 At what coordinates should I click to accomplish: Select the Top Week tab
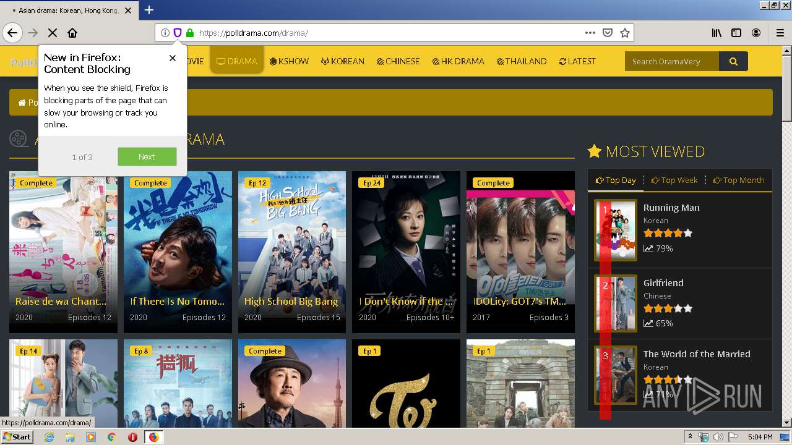[x=674, y=180]
